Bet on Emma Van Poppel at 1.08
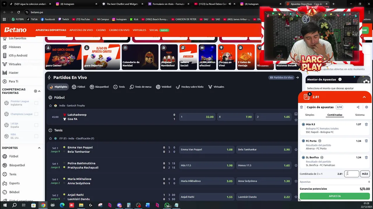 pyautogui.click(x=207, y=149)
